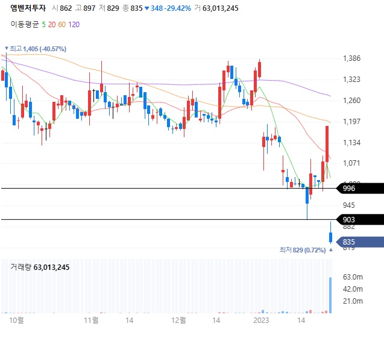Click the 21.0m volume axis label
The height and width of the screenshot is (338, 384).
coord(353,301)
